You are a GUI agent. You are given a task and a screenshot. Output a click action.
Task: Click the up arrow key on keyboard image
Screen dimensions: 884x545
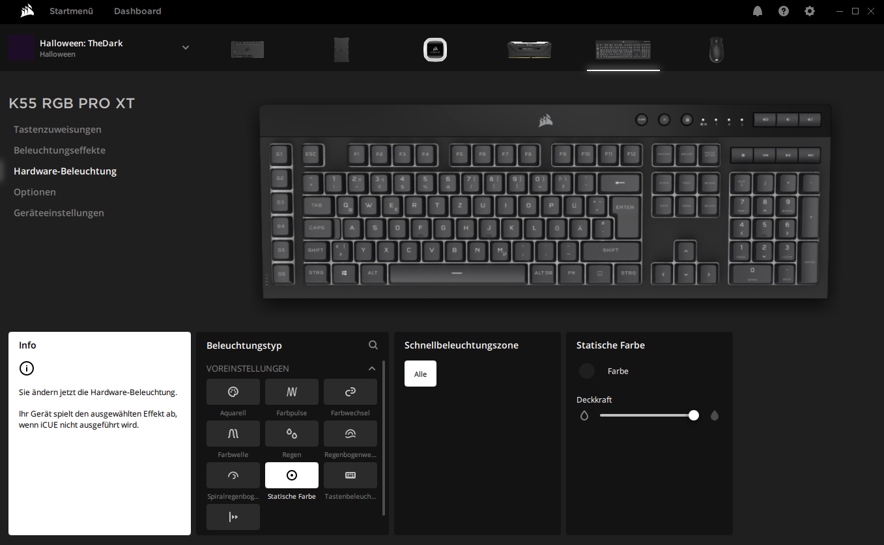click(x=685, y=250)
